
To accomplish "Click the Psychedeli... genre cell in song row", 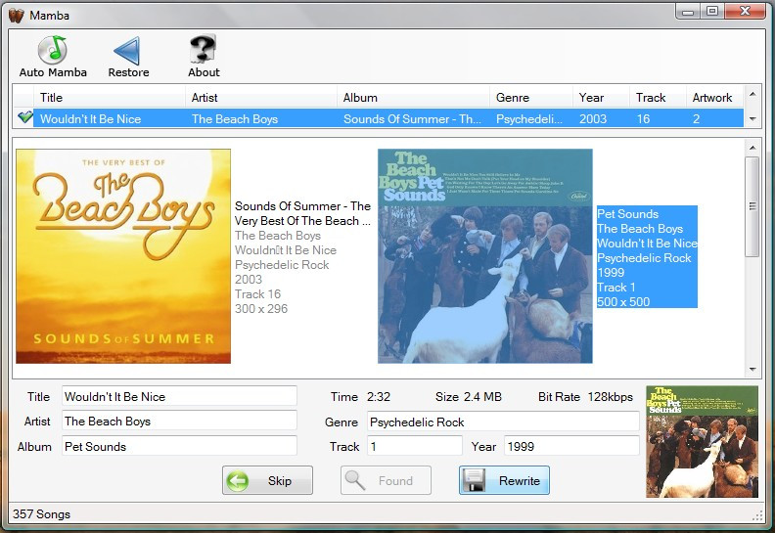I will coord(528,118).
